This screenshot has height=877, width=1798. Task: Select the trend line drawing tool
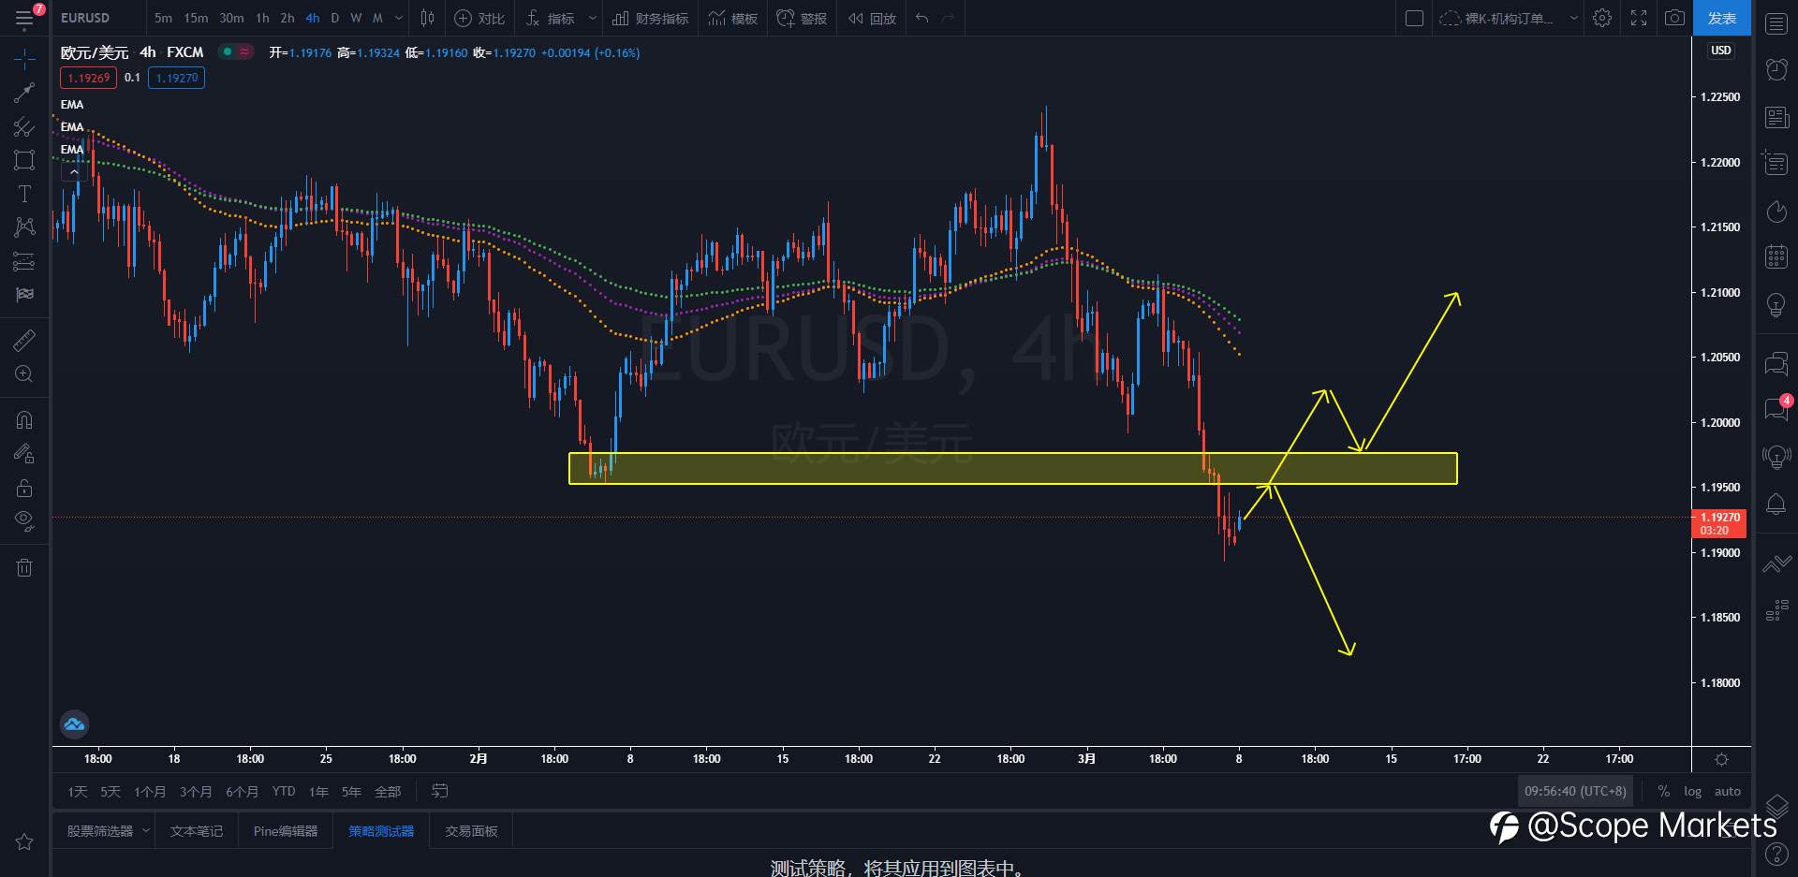click(x=24, y=92)
